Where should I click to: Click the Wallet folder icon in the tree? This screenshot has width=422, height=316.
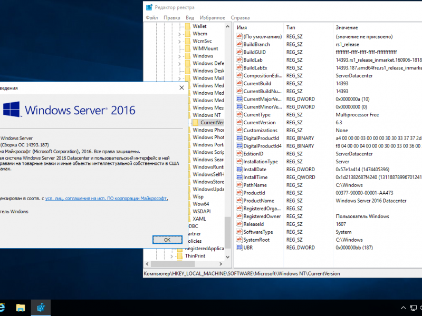tap(188, 26)
